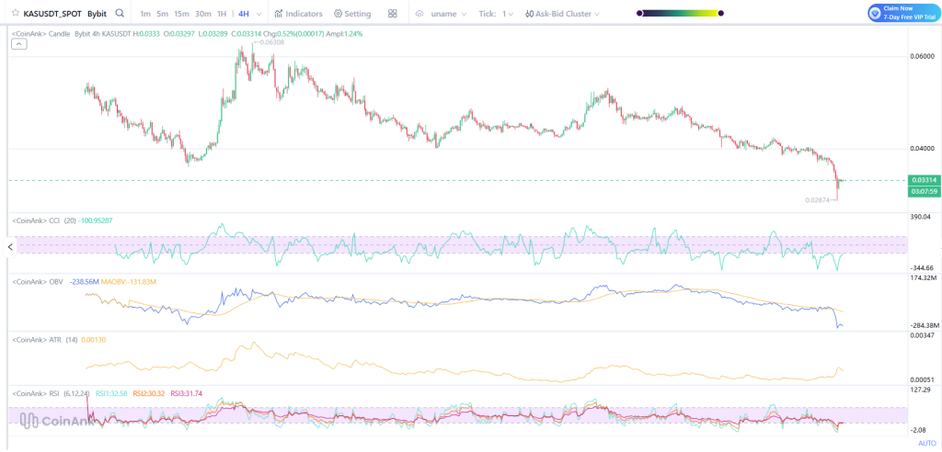This screenshot has height=452, width=942.
Task: Open the Indicators menu
Action: click(x=299, y=13)
